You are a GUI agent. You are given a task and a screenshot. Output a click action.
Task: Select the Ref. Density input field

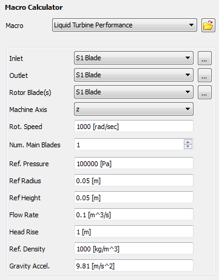[133, 248]
